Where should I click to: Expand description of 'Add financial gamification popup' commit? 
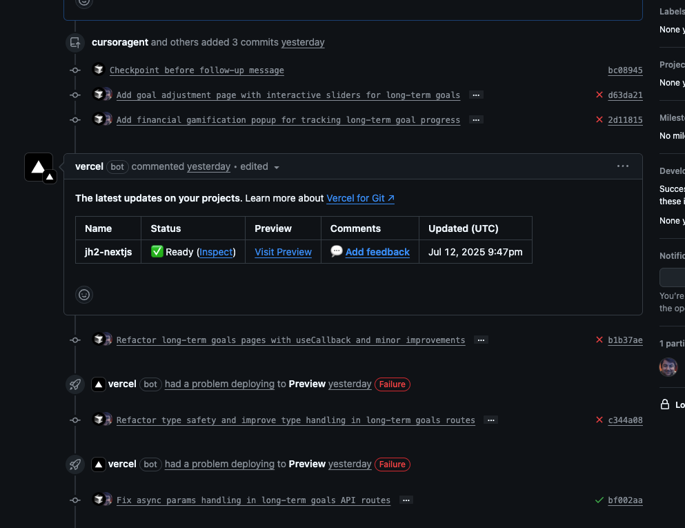point(476,120)
